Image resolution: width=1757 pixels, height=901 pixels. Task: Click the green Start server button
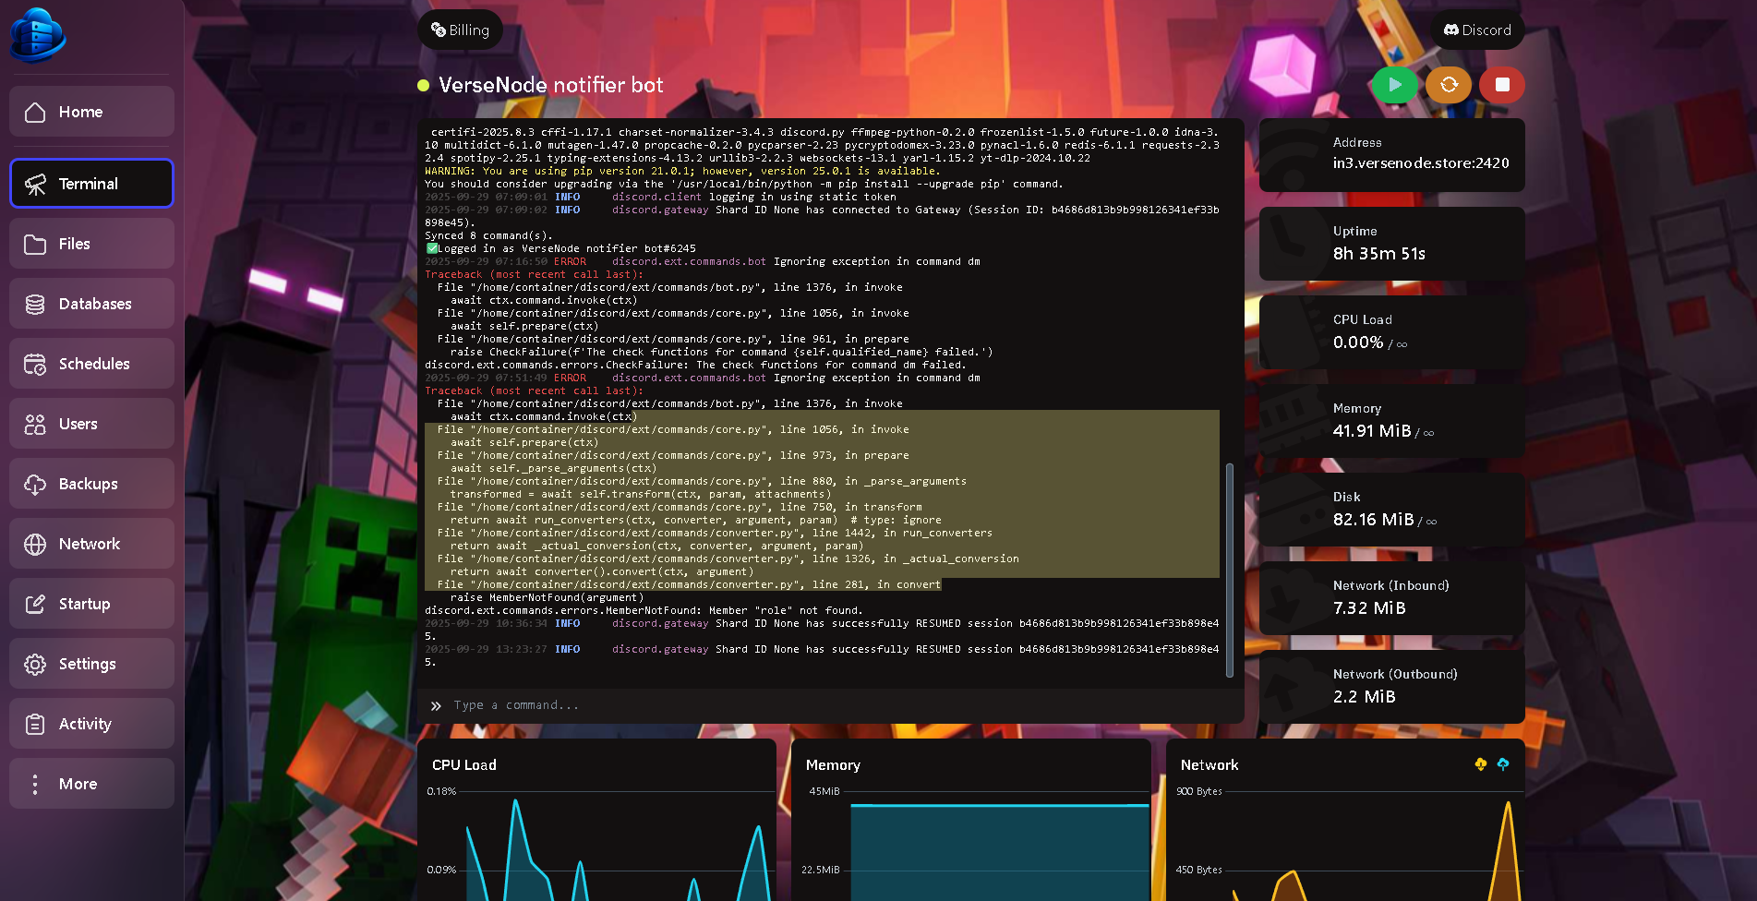[1394, 85]
